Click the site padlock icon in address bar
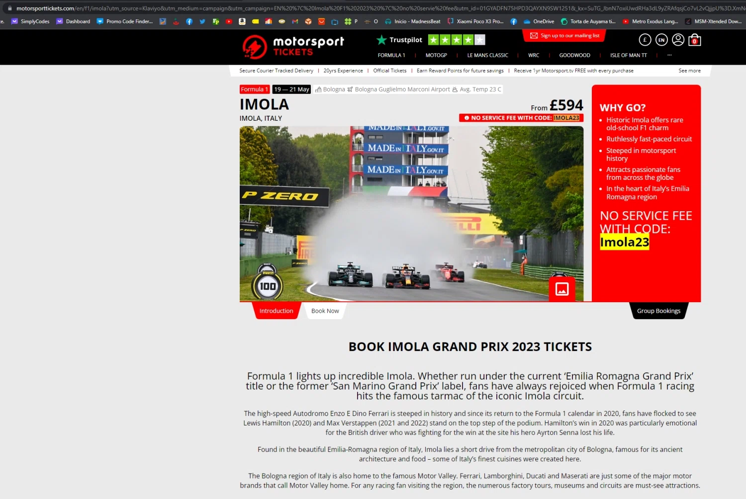Viewport: 746px width, 499px height. click(9, 8)
